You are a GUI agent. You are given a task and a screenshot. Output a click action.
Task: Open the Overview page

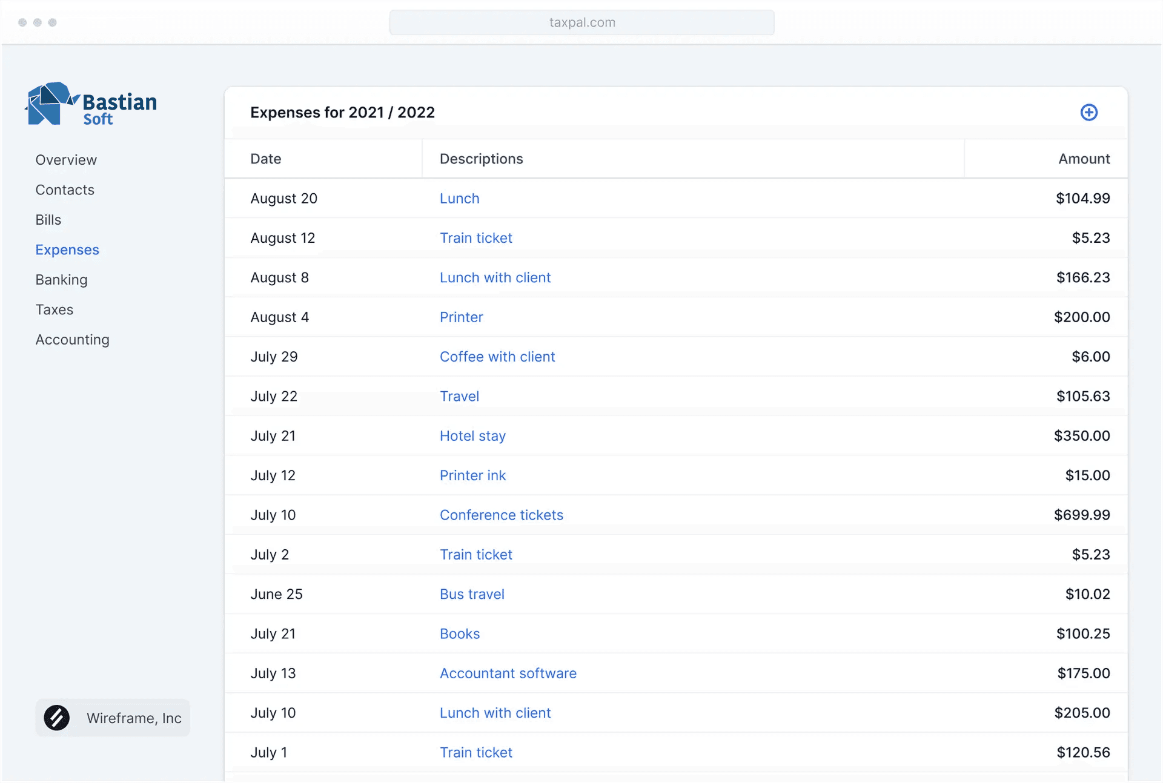[x=66, y=160]
